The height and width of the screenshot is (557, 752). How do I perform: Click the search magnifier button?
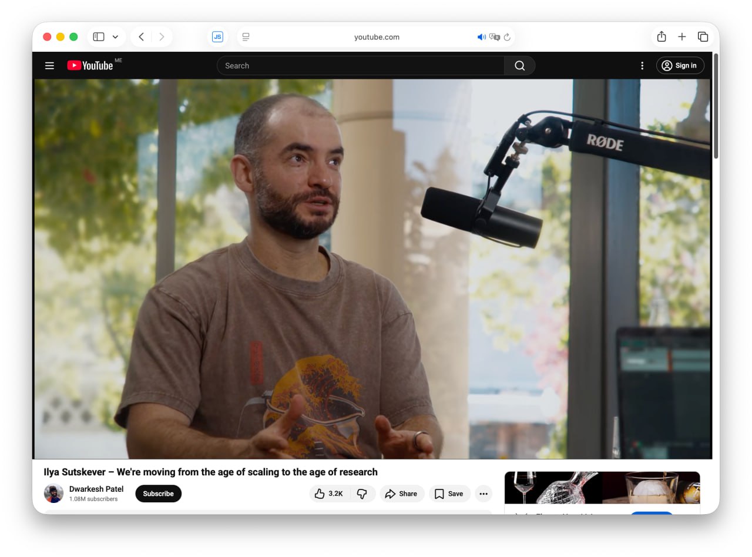click(519, 65)
